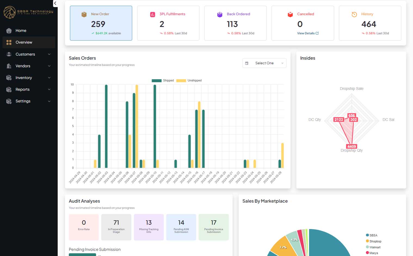This screenshot has width=413, height=256.
Task: Click the Reports box icon
Action: pos(9,89)
